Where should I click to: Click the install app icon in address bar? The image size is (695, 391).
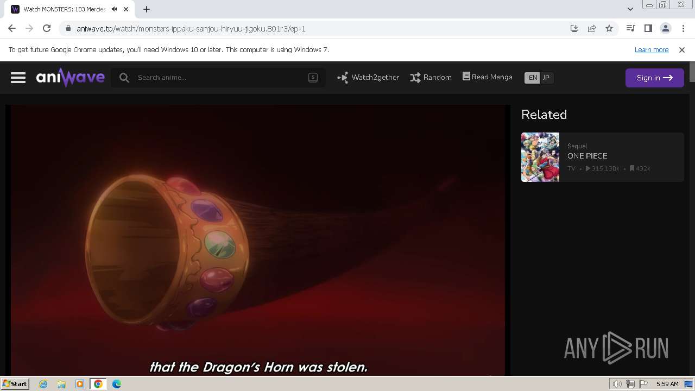point(574,29)
